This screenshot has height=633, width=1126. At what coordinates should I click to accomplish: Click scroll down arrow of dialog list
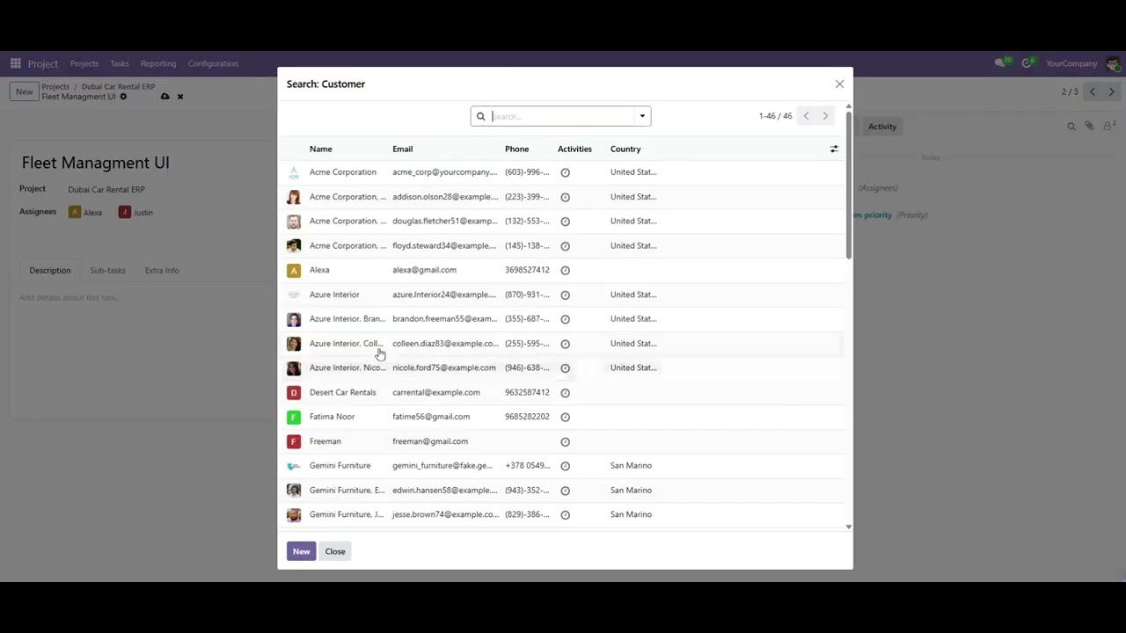click(848, 527)
